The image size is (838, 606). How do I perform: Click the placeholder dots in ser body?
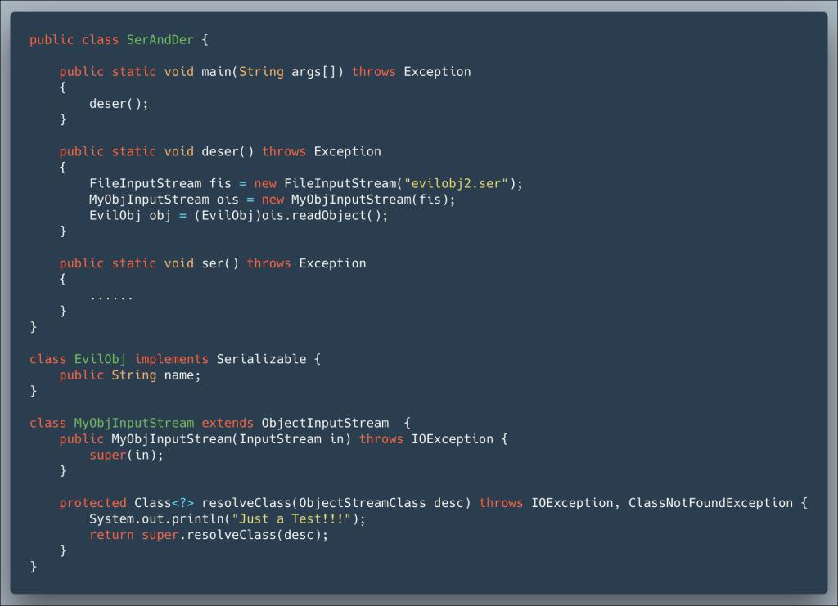[111, 296]
